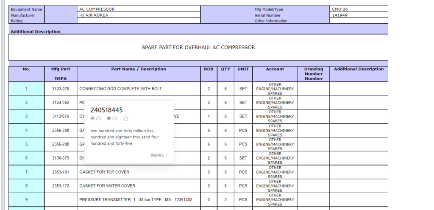434x210 pixels.
Task: Click the SPARE PART FOR OVERHAUL description text
Action: point(198,48)
